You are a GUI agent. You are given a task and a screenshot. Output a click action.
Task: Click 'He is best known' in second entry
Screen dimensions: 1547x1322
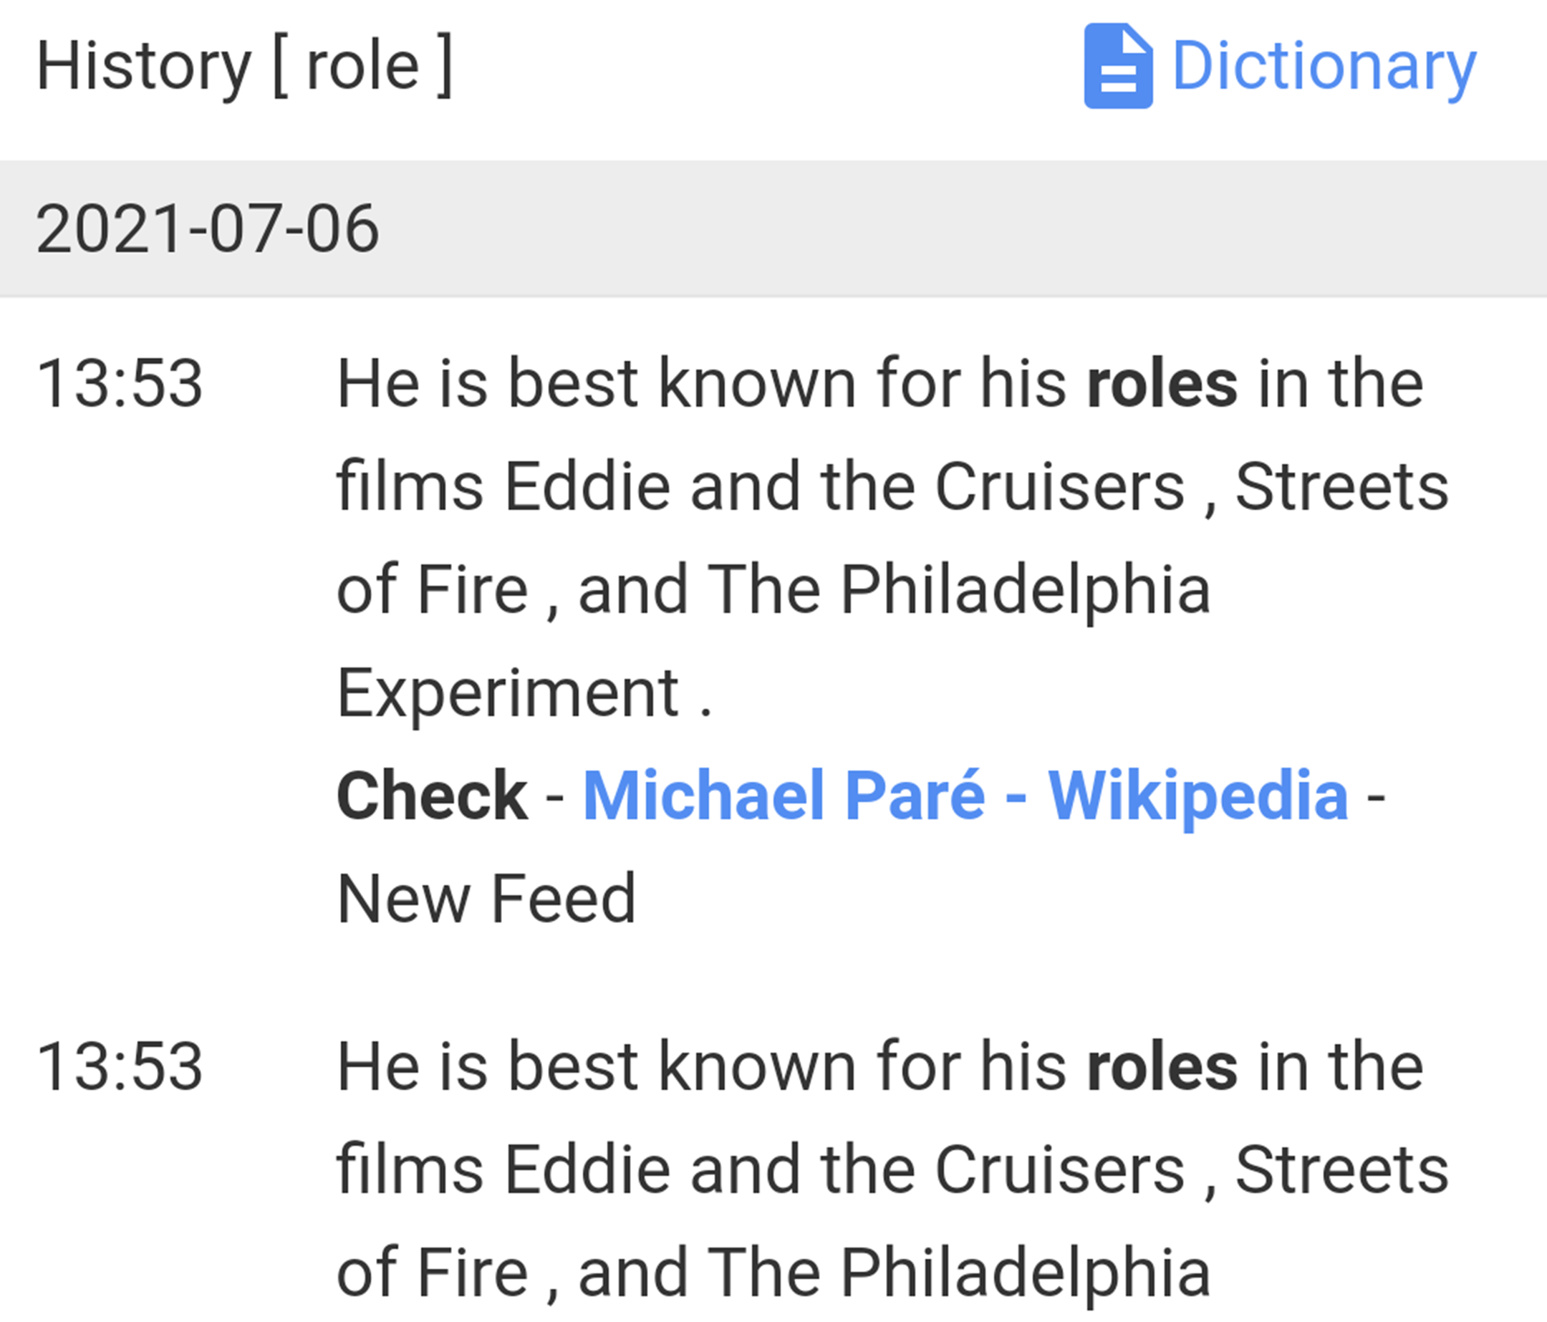pos(596,1068)
